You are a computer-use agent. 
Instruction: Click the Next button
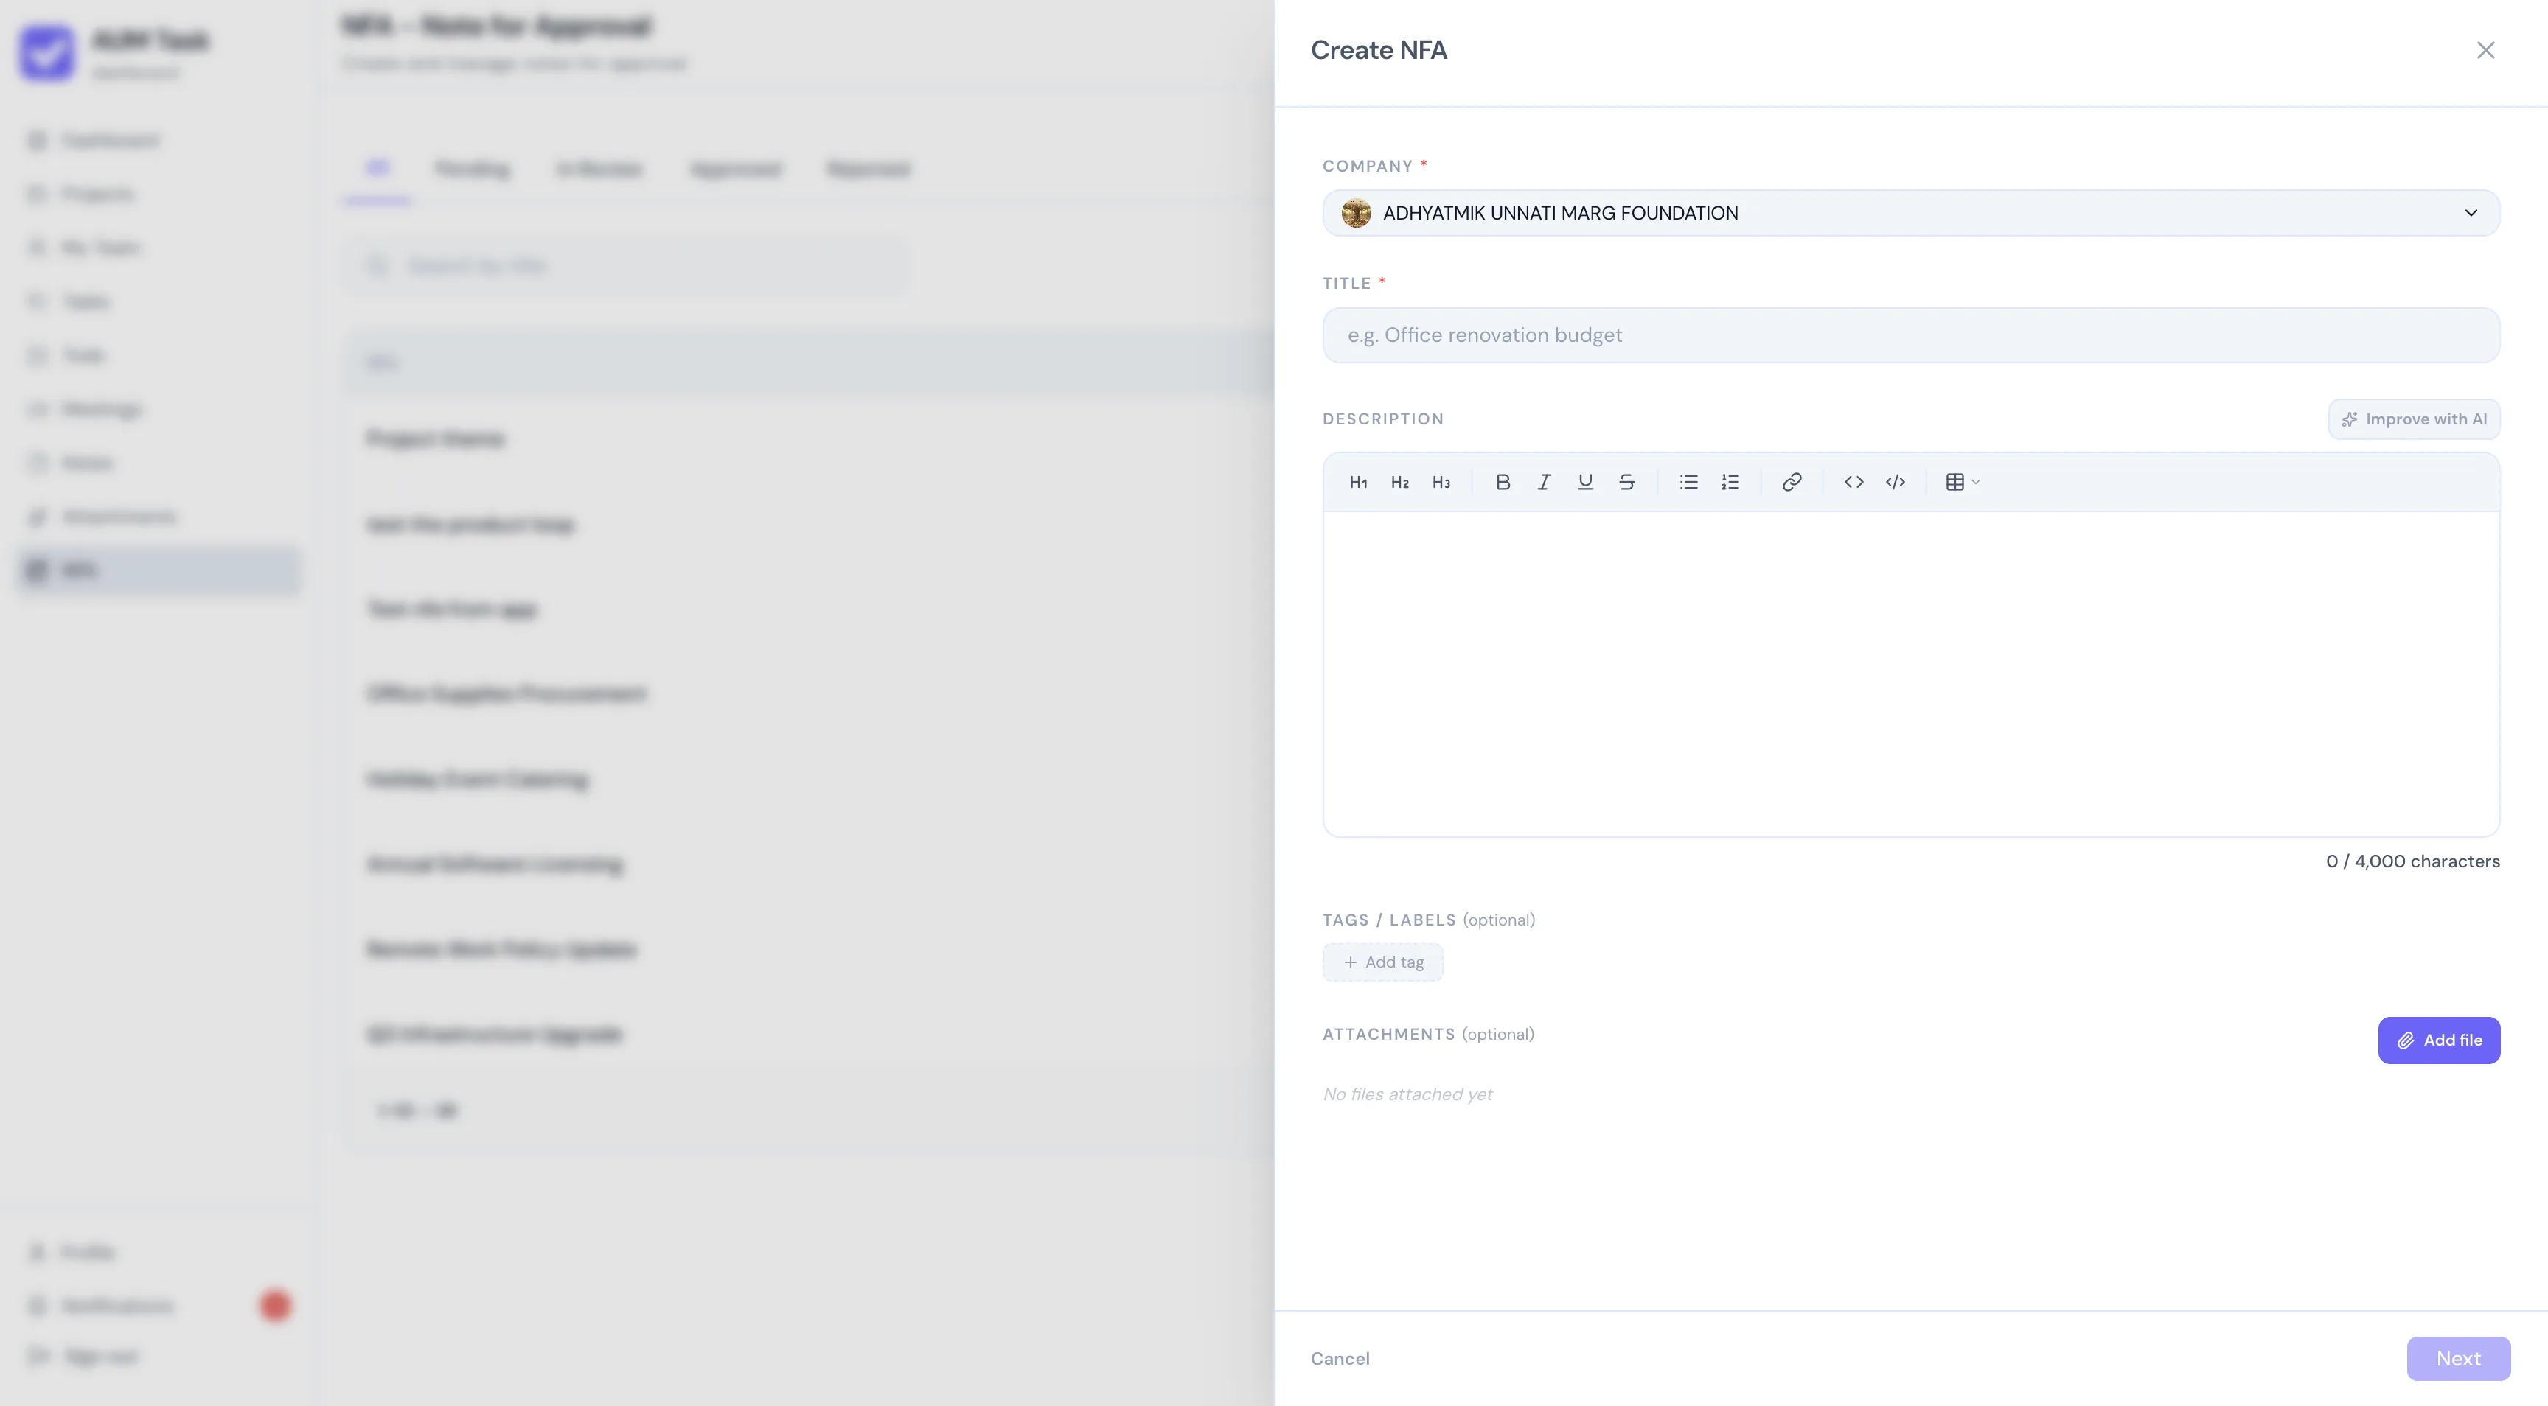[x=2459, y=1360]
